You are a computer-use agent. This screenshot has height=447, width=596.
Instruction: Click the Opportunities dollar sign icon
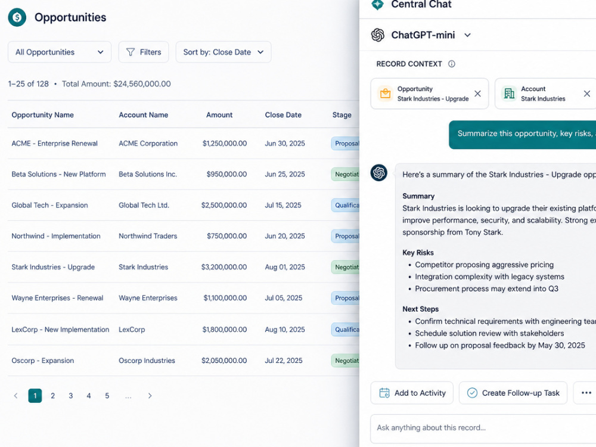tap(17, 17)
